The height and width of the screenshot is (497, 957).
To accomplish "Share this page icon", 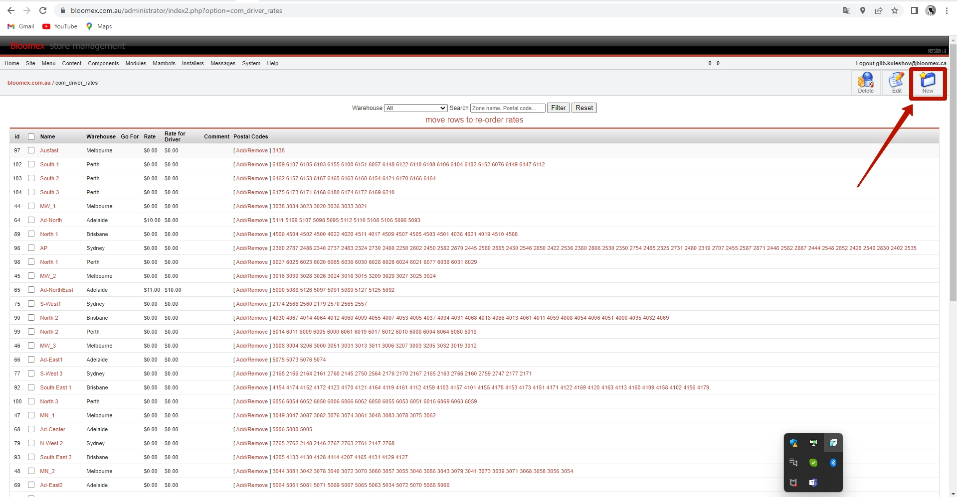I will (x=879, y=10).
